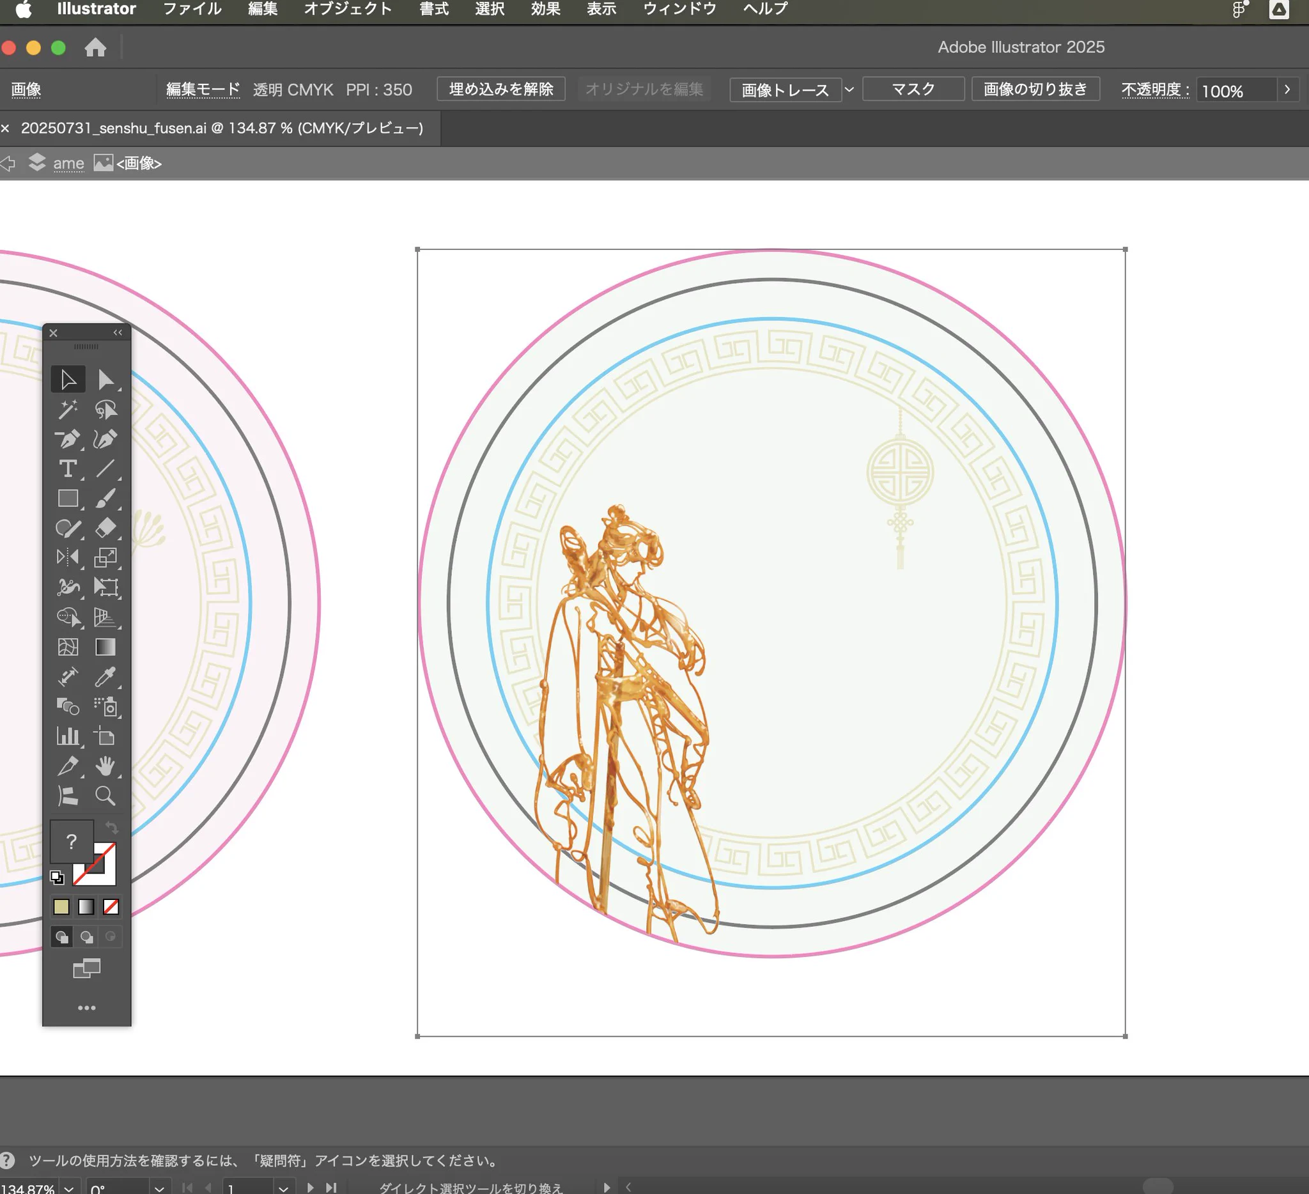The width and height of the screenshot is (1309, 1194).
Task: Click 画像の切り抜き button
Action: tap(1035, 89)
